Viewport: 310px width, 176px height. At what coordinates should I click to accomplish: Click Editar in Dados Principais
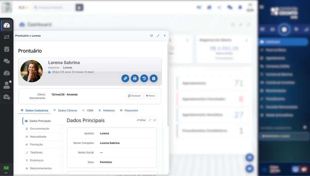141,120
